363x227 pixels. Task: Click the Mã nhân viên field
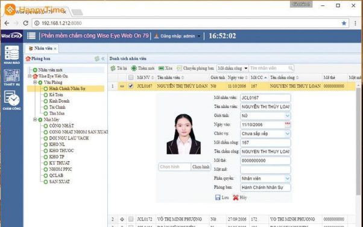pyautogui.click(x=265, y=98)
